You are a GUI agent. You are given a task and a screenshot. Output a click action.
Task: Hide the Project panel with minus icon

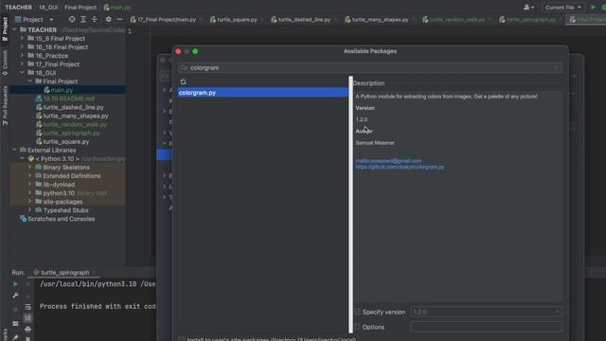[119, 19]
